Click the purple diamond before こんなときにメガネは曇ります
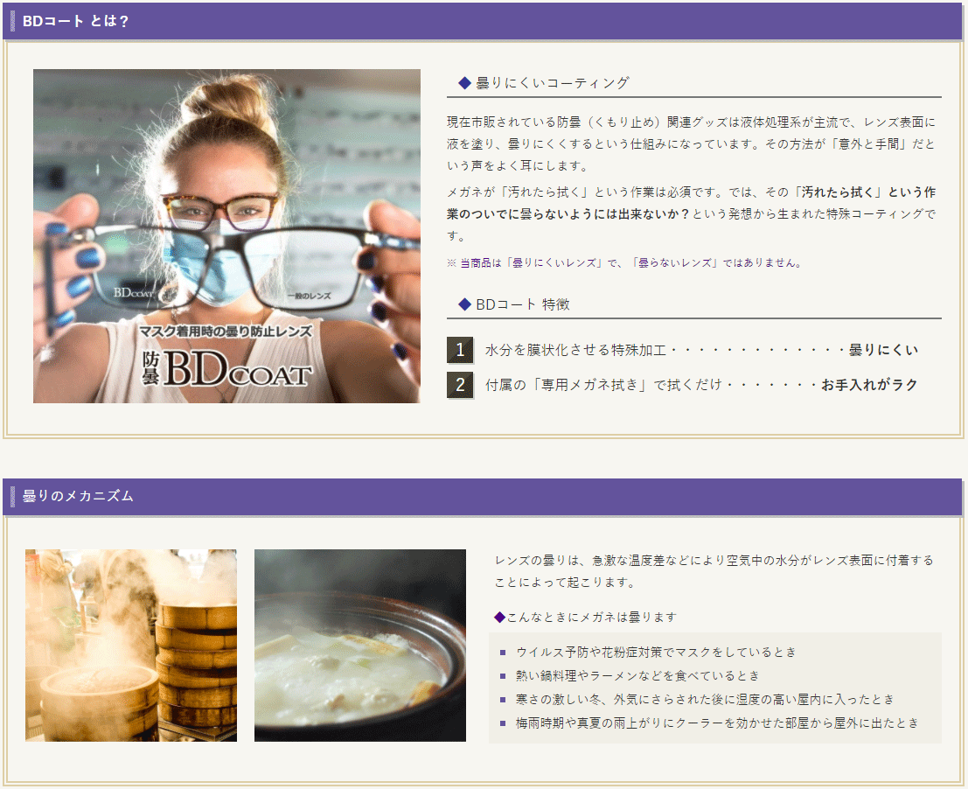 pyautogui.click(x=499, y=617)
